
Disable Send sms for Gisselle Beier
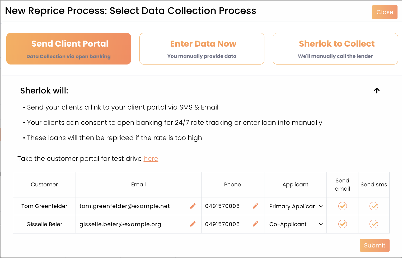373,224
